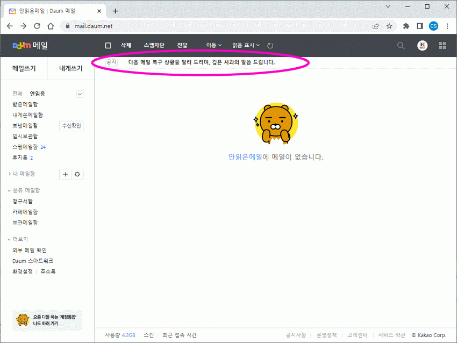Viewport: 457px width, 343px height.
Task: Close the 안읽은메일 browser tab
Action: click(99, 11)
